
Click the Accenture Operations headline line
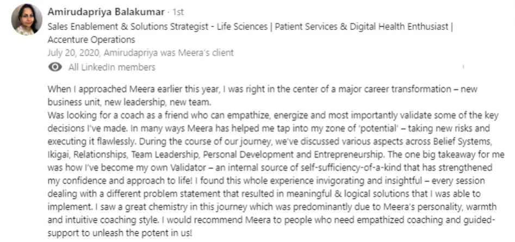tap(91, 40)
